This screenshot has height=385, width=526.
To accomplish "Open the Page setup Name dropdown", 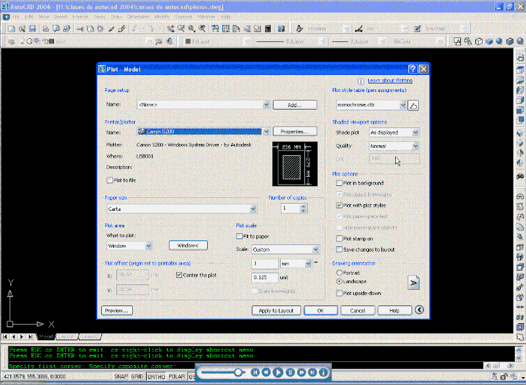I will pos(266,104).
